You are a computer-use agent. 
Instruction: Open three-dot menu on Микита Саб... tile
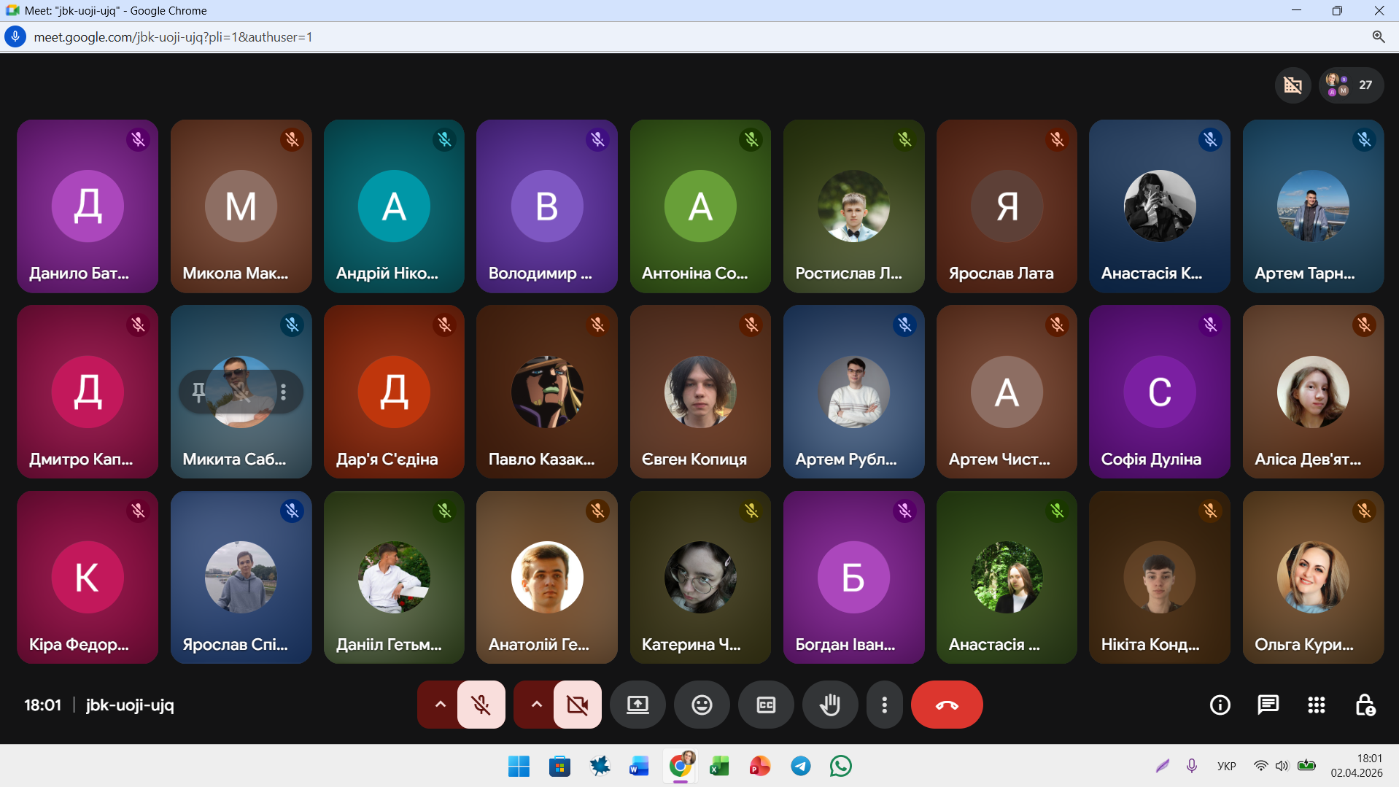pos(284,392)
